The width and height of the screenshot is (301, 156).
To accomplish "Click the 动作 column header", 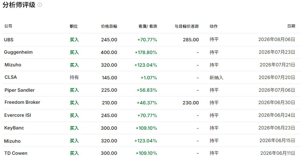I will [213, 26].
